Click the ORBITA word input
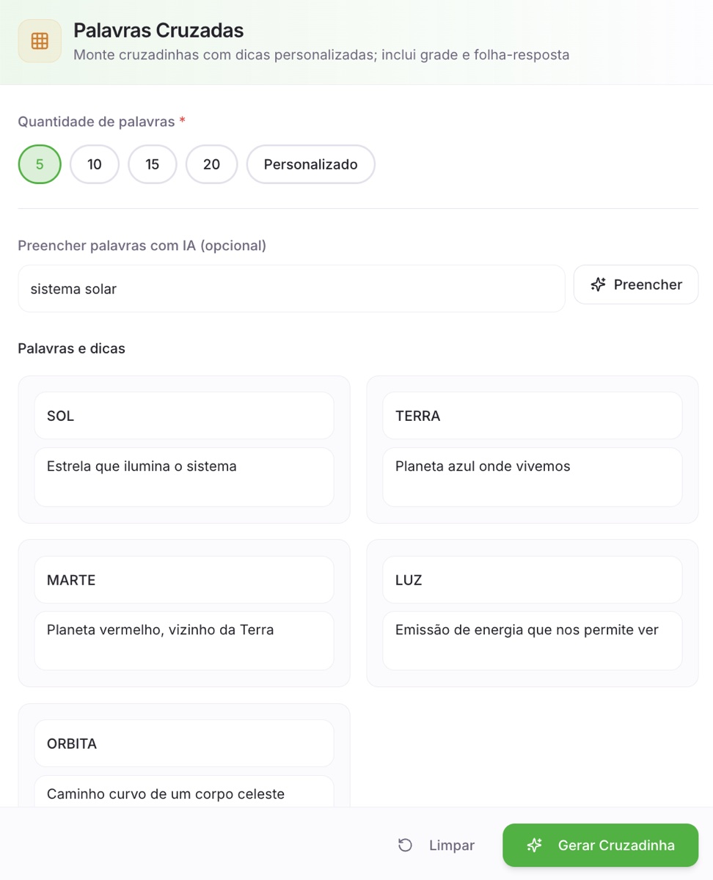The height and width of the screenshot is (880, 713). [x=184, y=744]
